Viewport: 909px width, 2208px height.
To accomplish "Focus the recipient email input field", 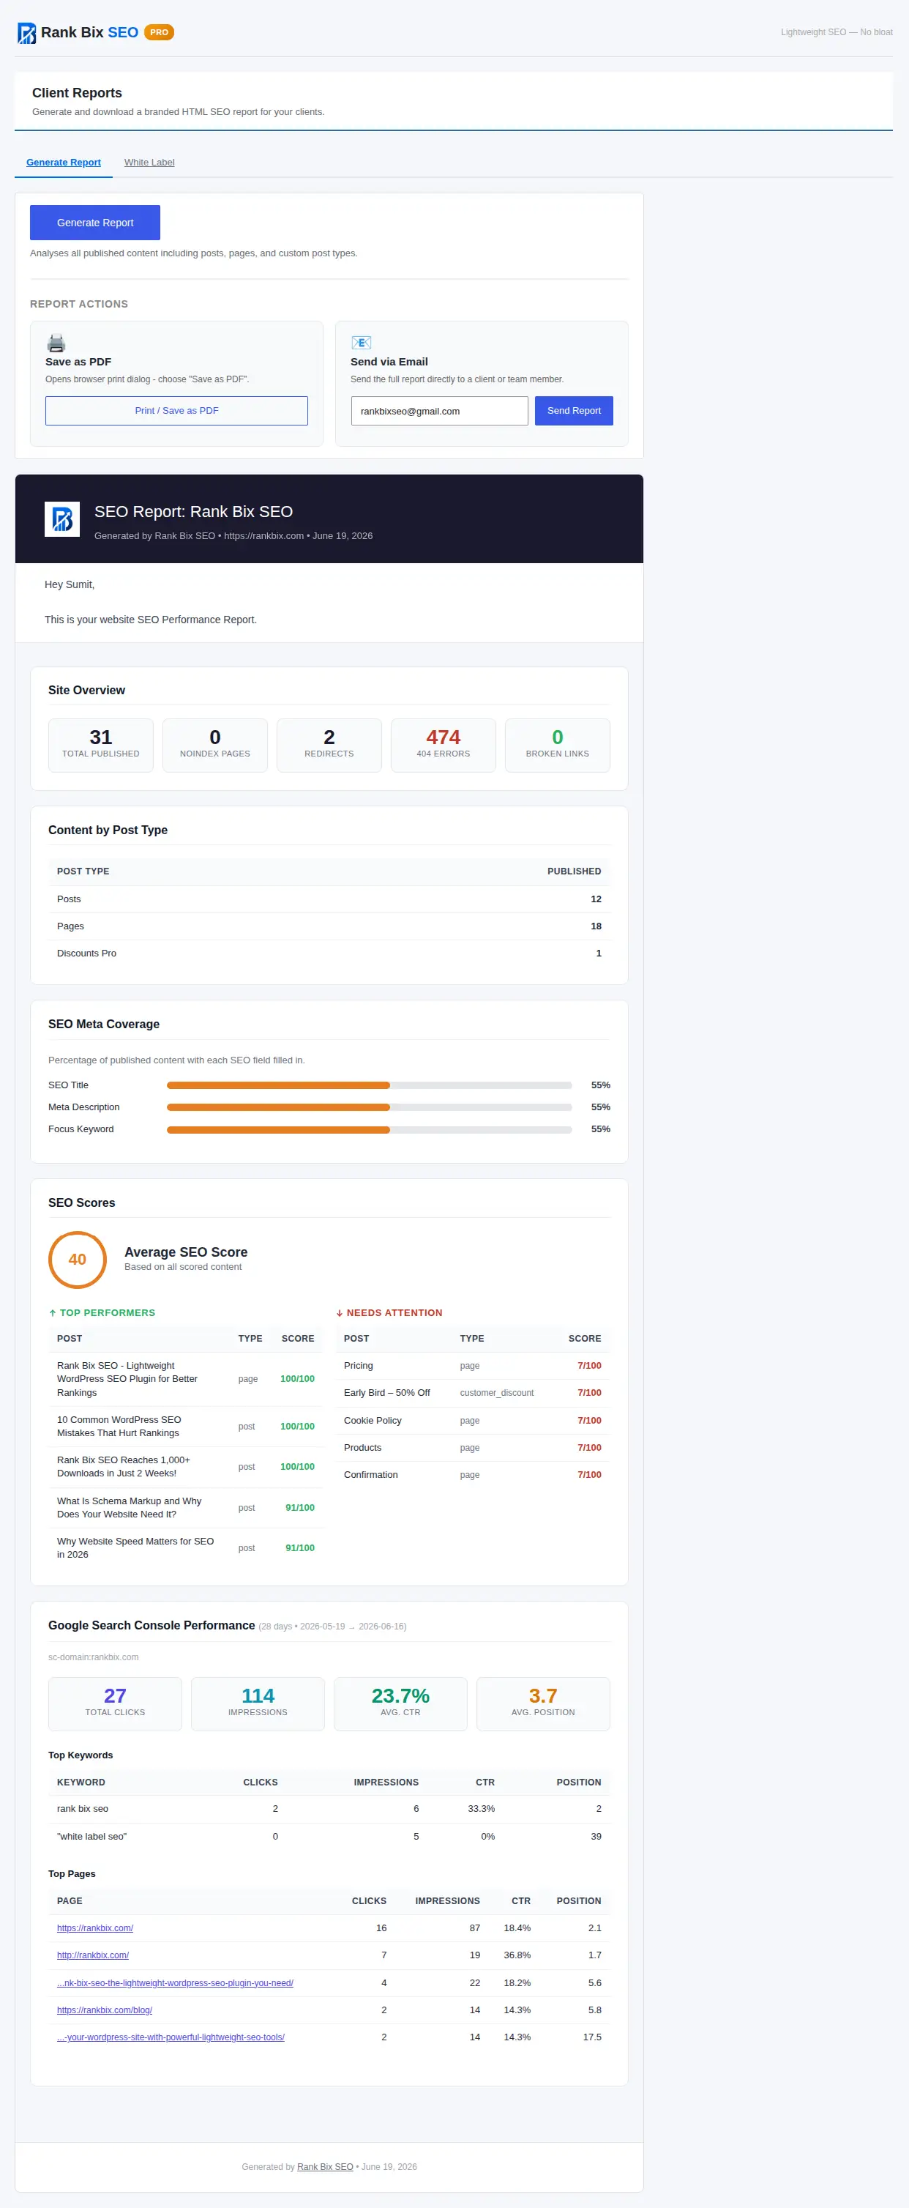I will pos(440,411).
